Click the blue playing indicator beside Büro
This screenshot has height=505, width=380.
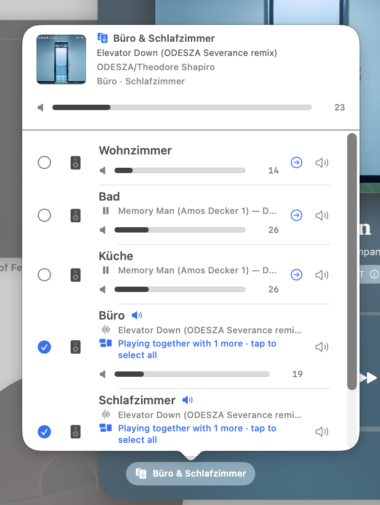[137, 316]
